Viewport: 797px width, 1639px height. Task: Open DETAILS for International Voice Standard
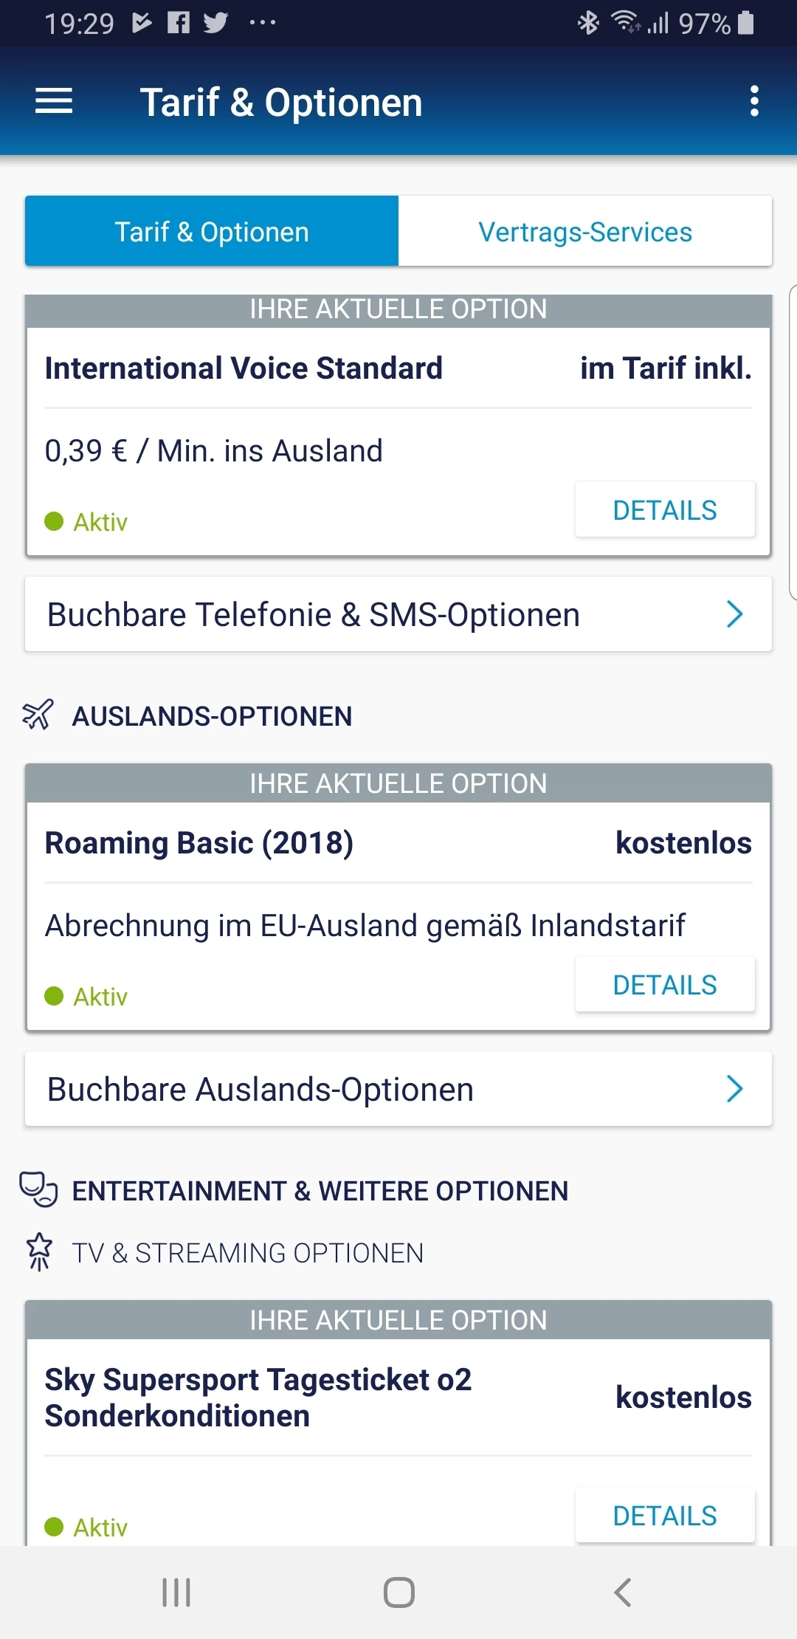coord(665,510)
